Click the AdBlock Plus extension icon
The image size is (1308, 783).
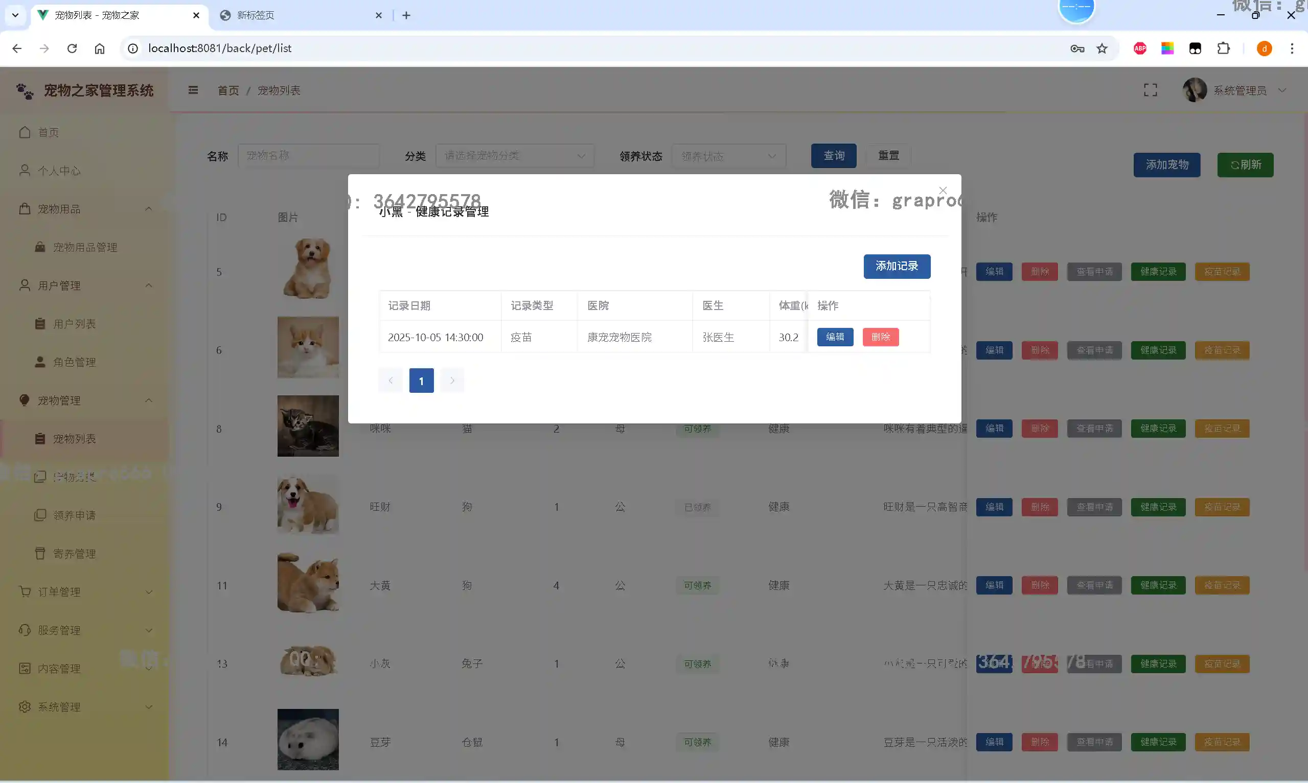click(x=1140, y=49)
